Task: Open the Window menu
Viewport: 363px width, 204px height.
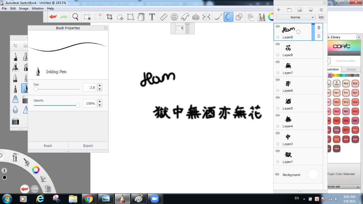Action: point(38,8)
